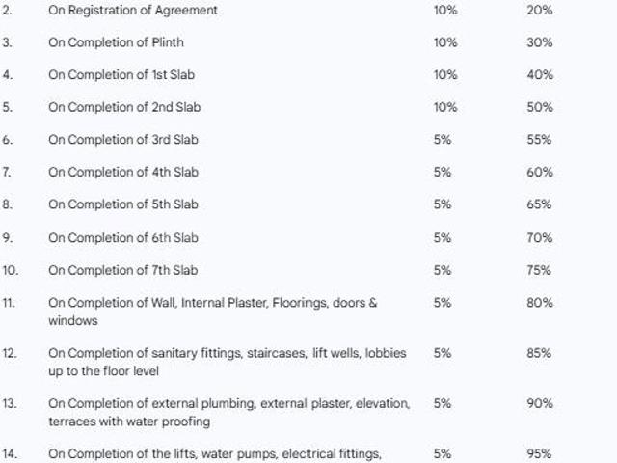Select the 90% cumulative percentage
The height and width of the screenshot is (463, 617).
point(539,403)
